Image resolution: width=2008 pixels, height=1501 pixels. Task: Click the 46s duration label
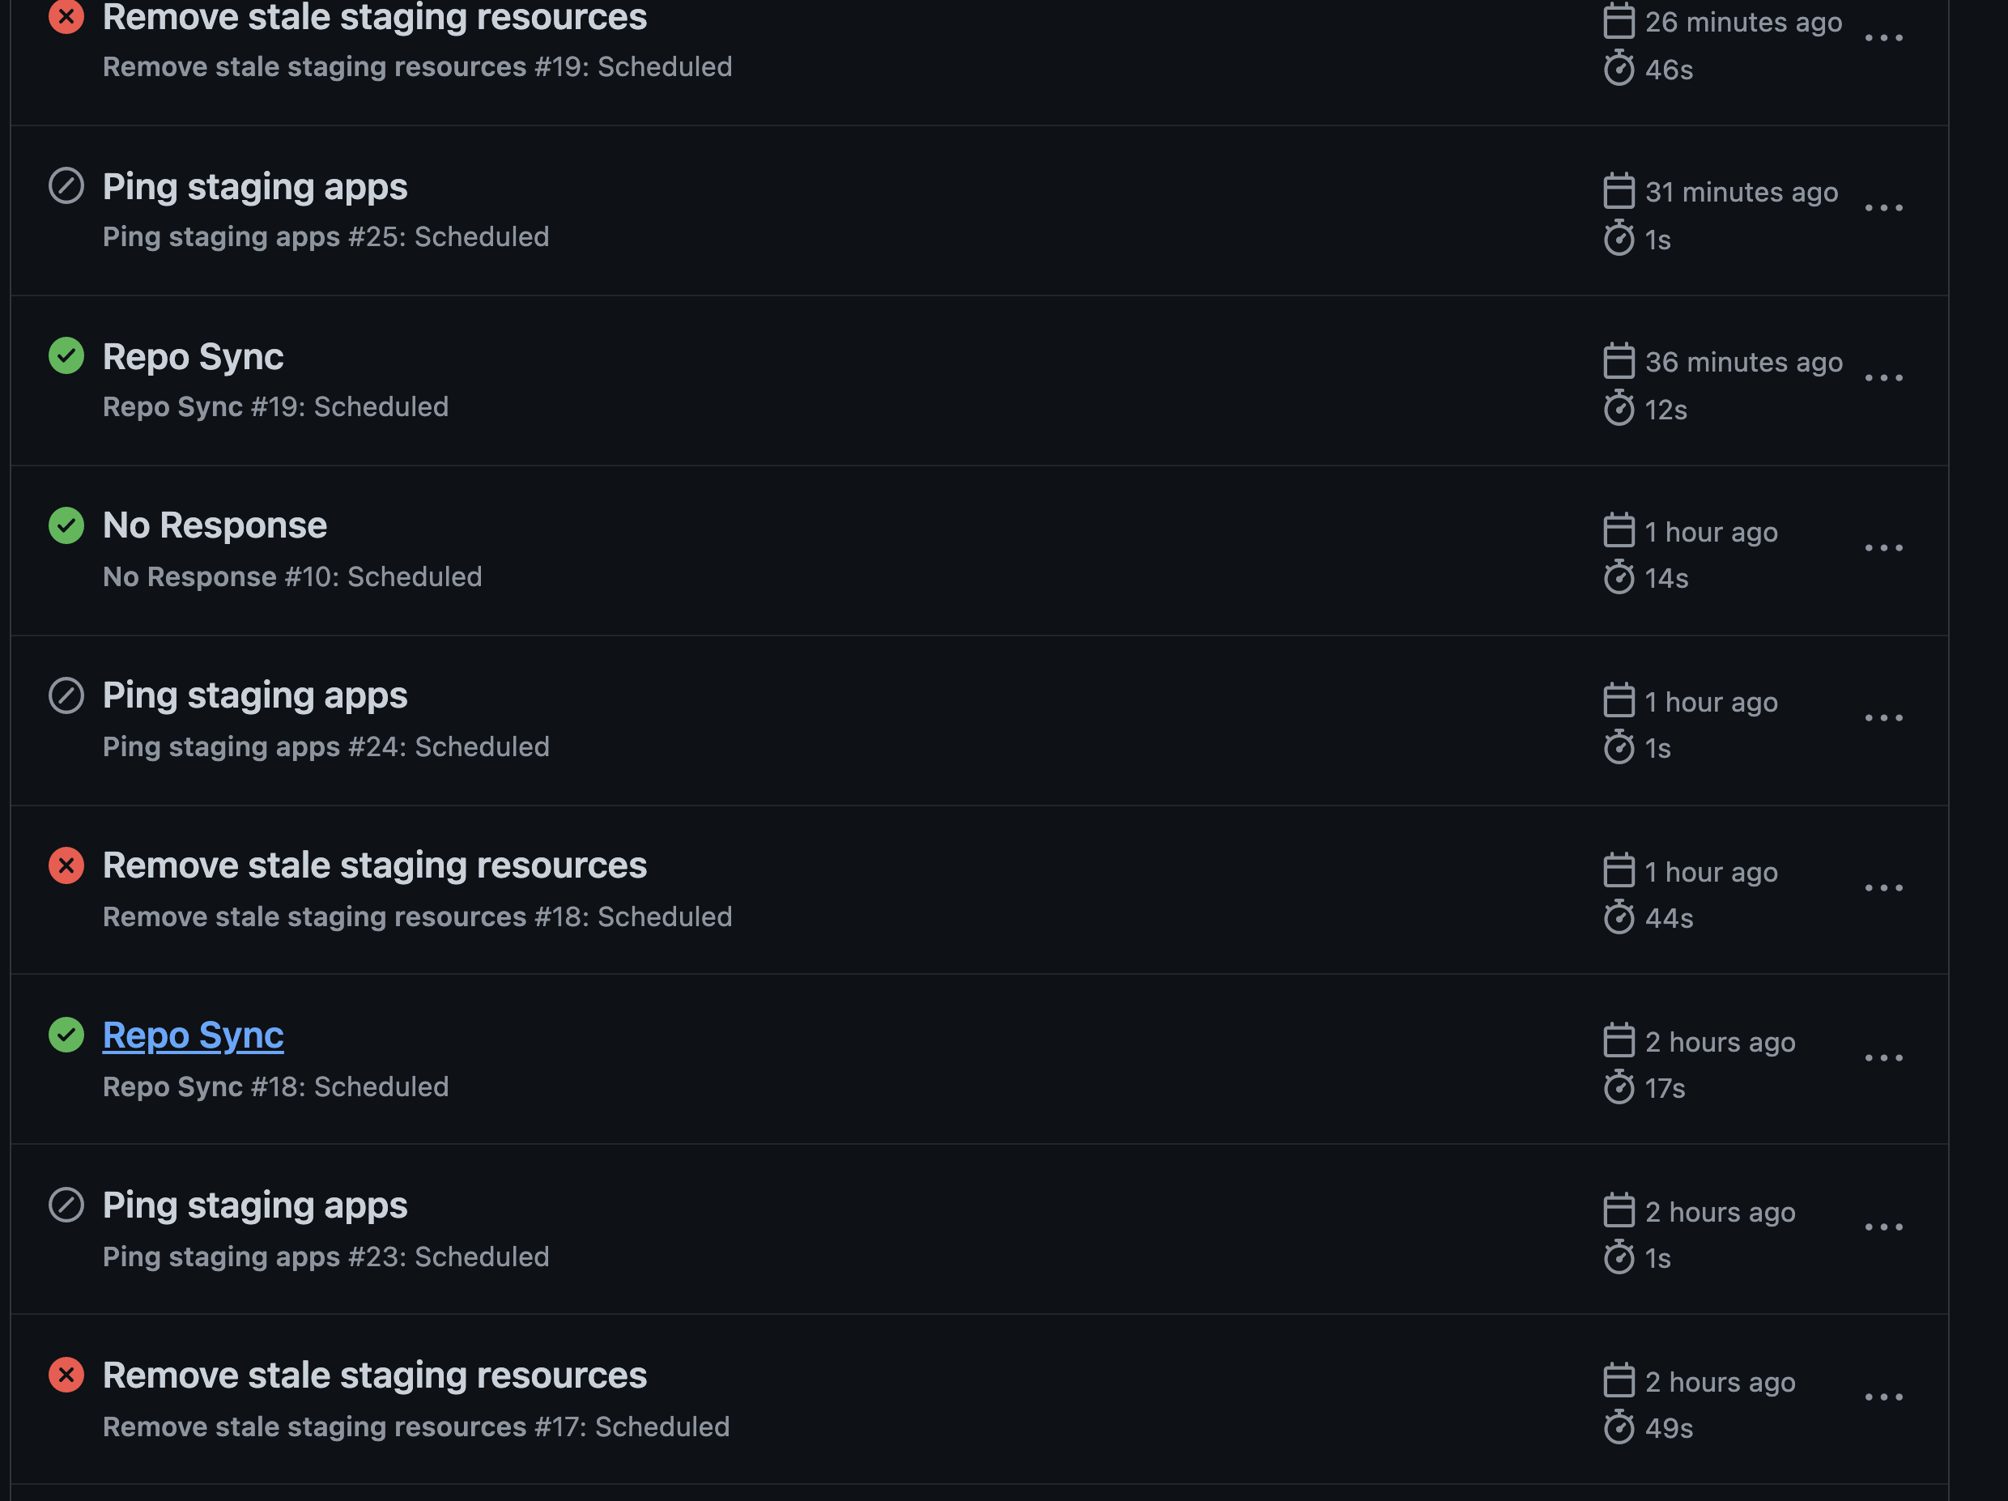[1669, 69]
